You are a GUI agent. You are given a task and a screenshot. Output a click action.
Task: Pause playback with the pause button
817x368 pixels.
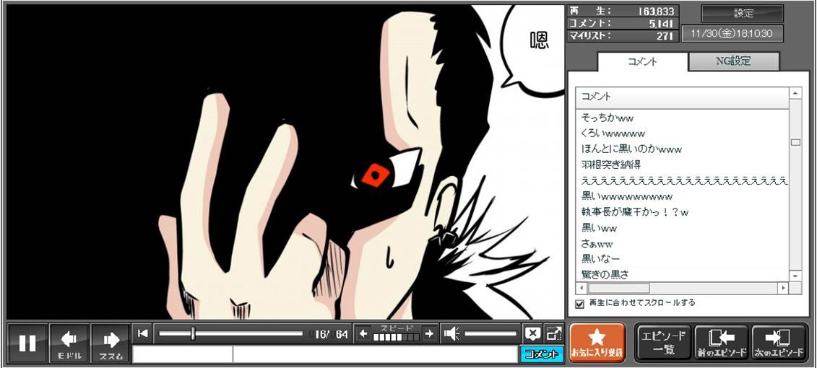point(27,343)
